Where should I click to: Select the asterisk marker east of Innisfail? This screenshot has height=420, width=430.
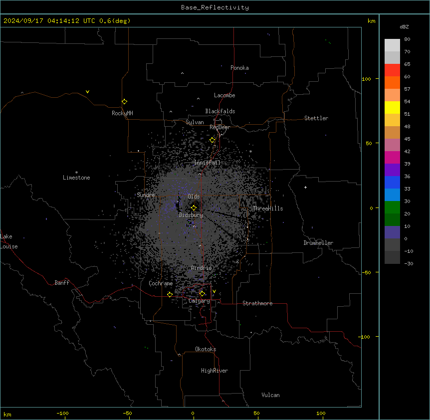(x=250, y=151)
